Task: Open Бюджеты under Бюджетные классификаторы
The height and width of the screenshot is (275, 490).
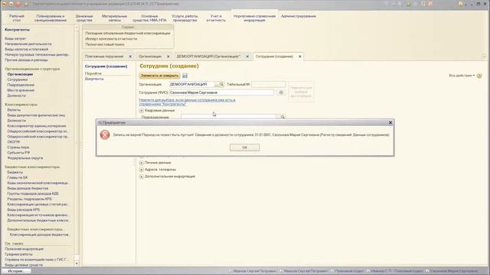Action: point(15,172)
